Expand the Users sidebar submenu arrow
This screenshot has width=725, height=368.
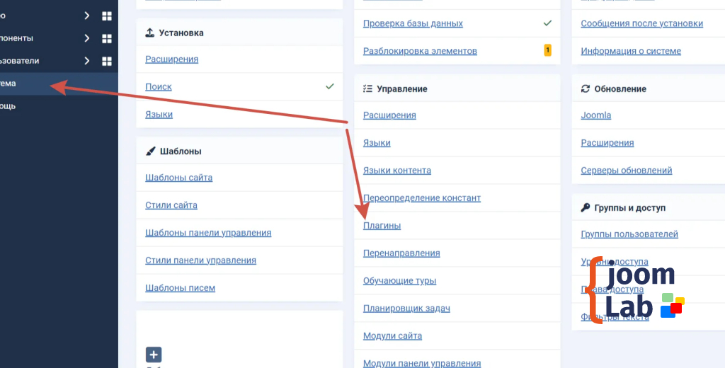pos(86,61)
